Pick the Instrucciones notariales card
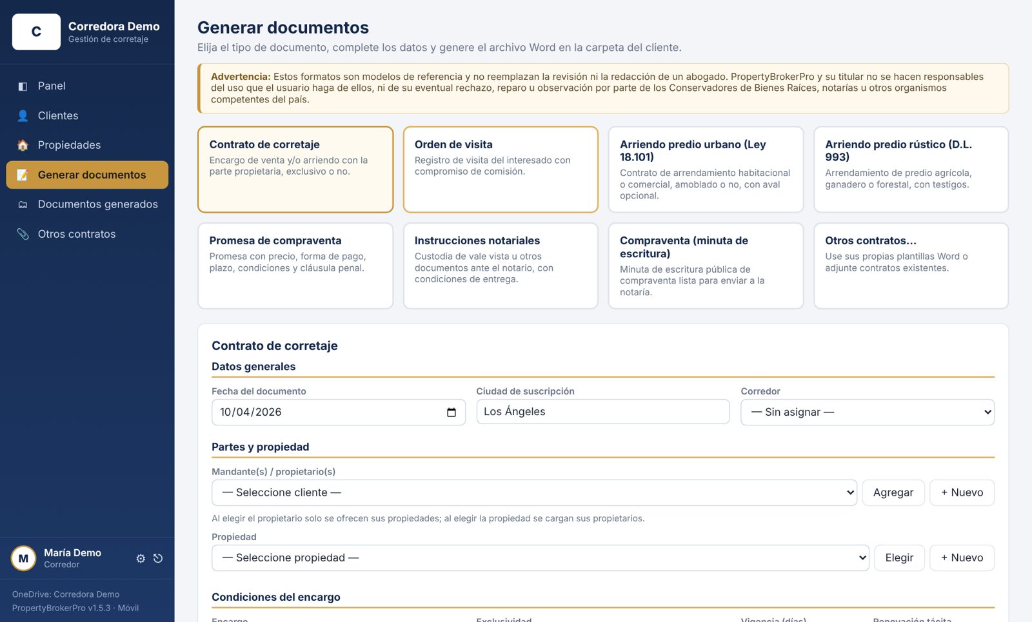The image size is (1032, 622). pos(501,266)
